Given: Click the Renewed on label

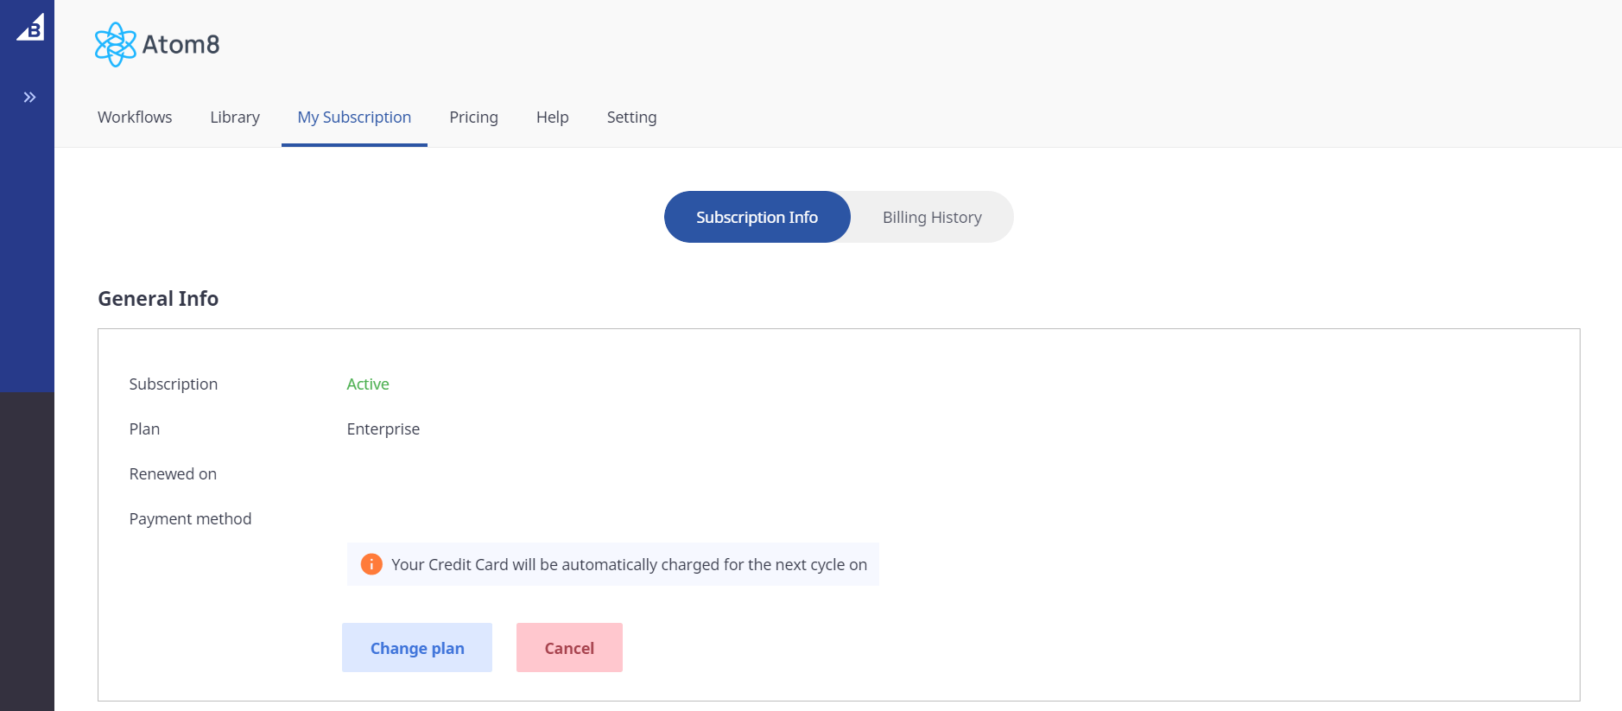Looking at the screenshot, I should coord(173,474).
